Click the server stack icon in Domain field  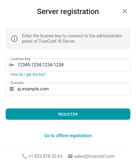(12, 89)
